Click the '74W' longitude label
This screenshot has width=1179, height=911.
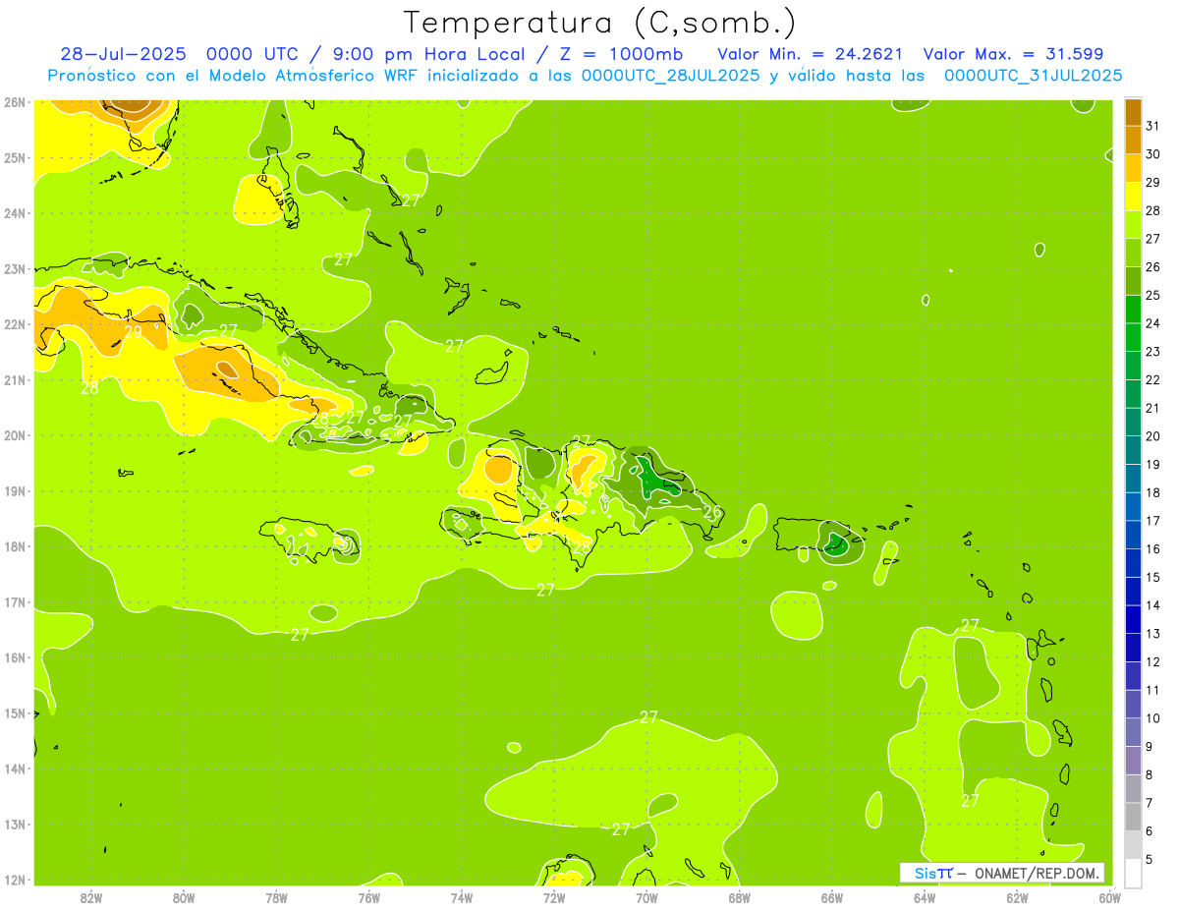coord(462,896)
